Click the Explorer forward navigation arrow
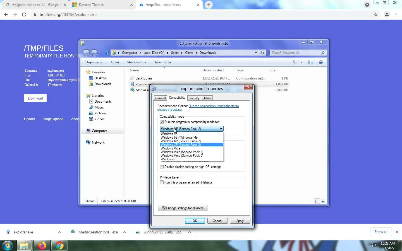 (94, 53)
